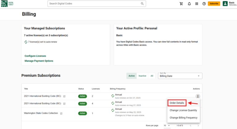Open the Rows per page dropdown

pos(167,126)
